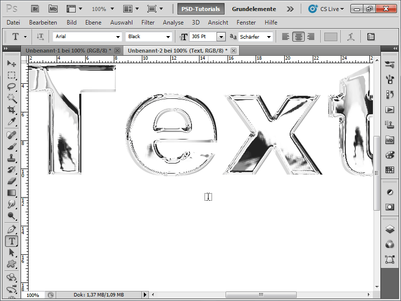Open the Adjustments panel icon
This screenshot has width=401, height=301.
point(389,192)
